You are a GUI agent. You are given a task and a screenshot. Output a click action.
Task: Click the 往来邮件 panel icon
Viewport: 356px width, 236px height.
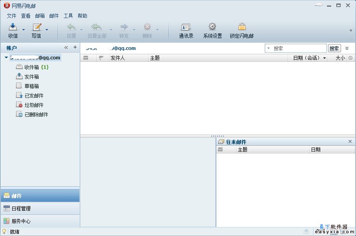click(x=221, y=142)
